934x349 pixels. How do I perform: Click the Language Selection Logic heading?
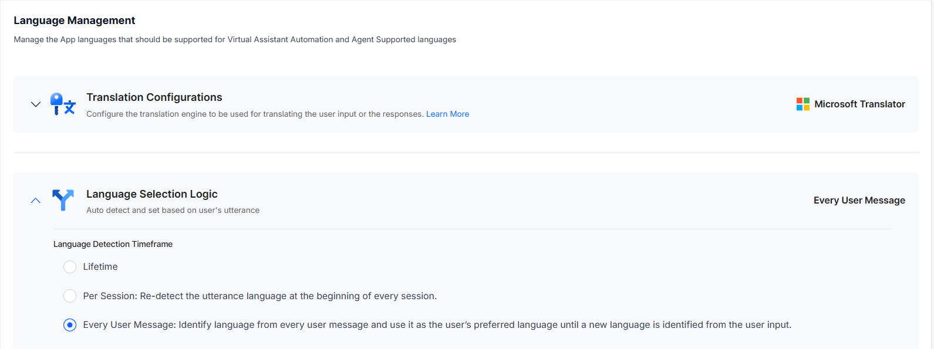point(152,194)
